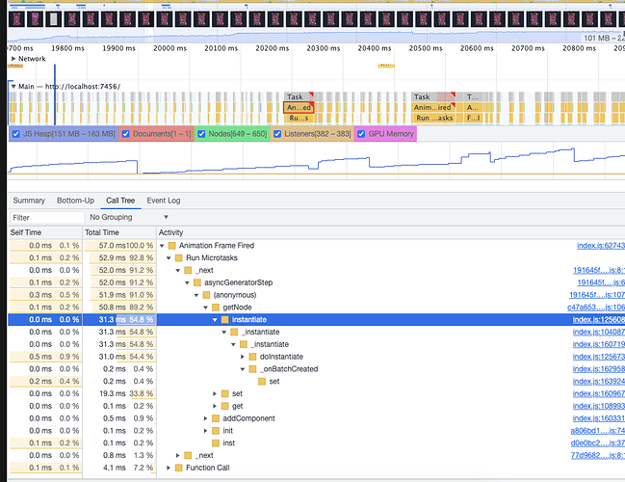Open the Event Log tab
Image resolution: width=625 pixels, height=482 pixels.
(x=164, y=201)
